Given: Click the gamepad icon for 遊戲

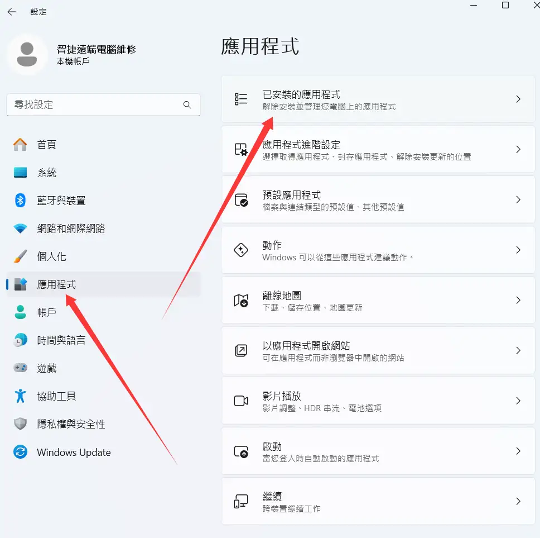Looking at the screenshot, I should [x=20, y=368].
